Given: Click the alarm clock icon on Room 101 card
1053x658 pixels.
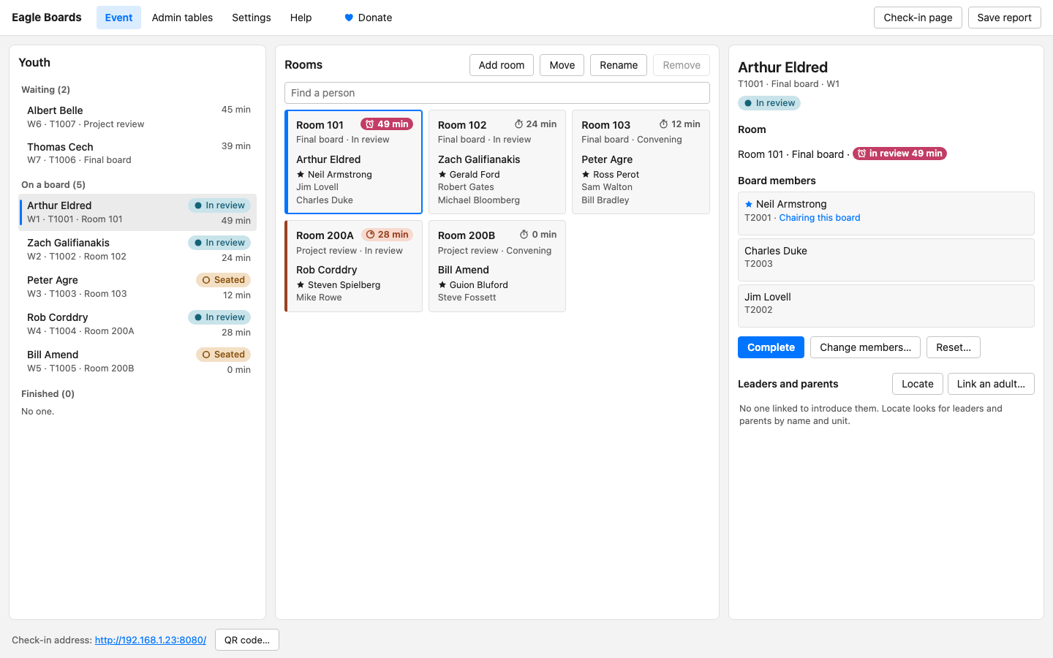Looking at the screenshot, I should (369, 124).
